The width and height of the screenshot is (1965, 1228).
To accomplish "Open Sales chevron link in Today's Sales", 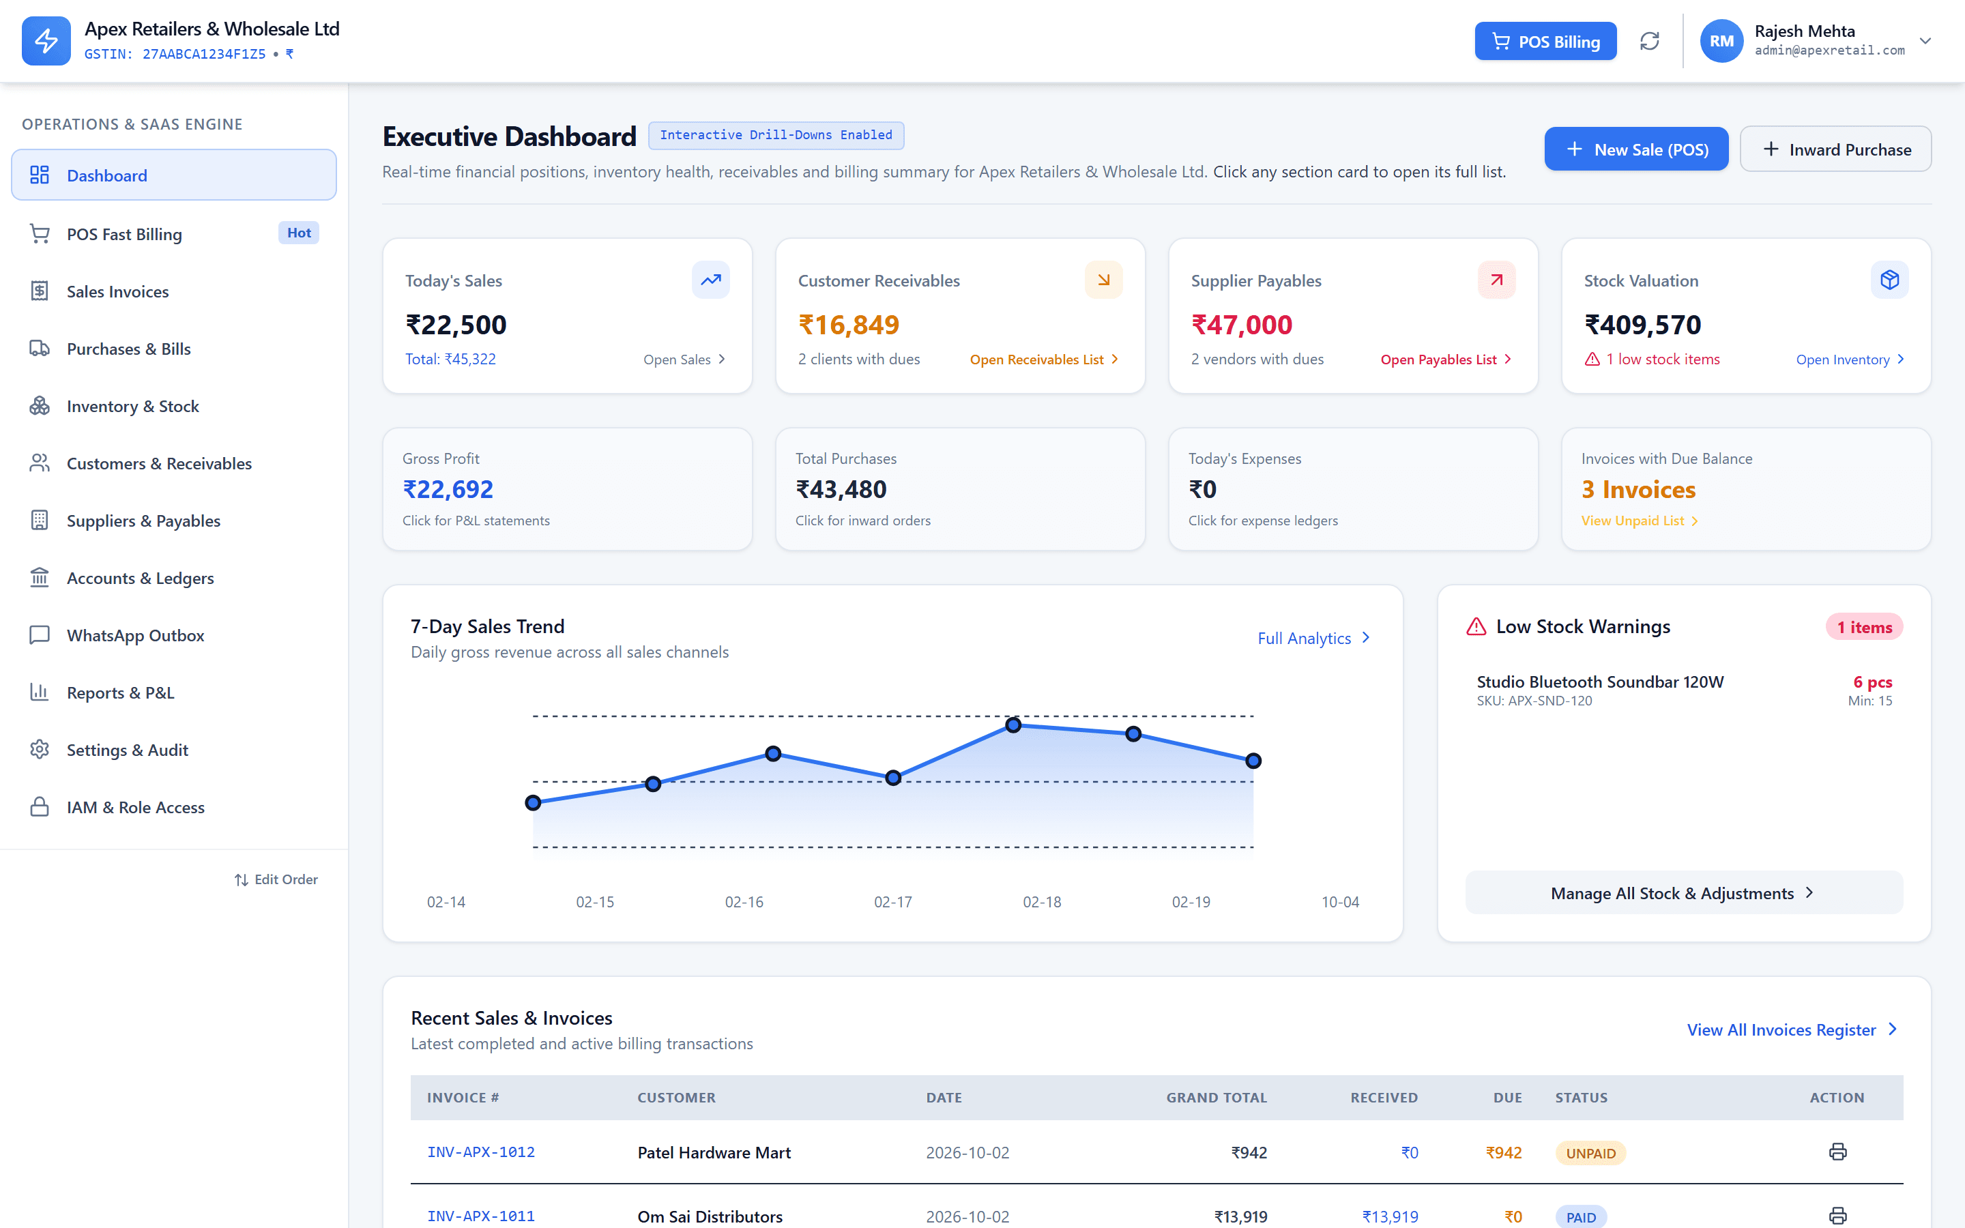I will click(x=684, y=359).
